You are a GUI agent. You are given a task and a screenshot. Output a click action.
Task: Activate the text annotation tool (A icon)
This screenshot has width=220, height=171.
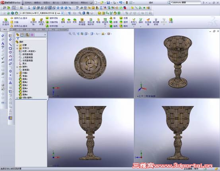(3, 43)
